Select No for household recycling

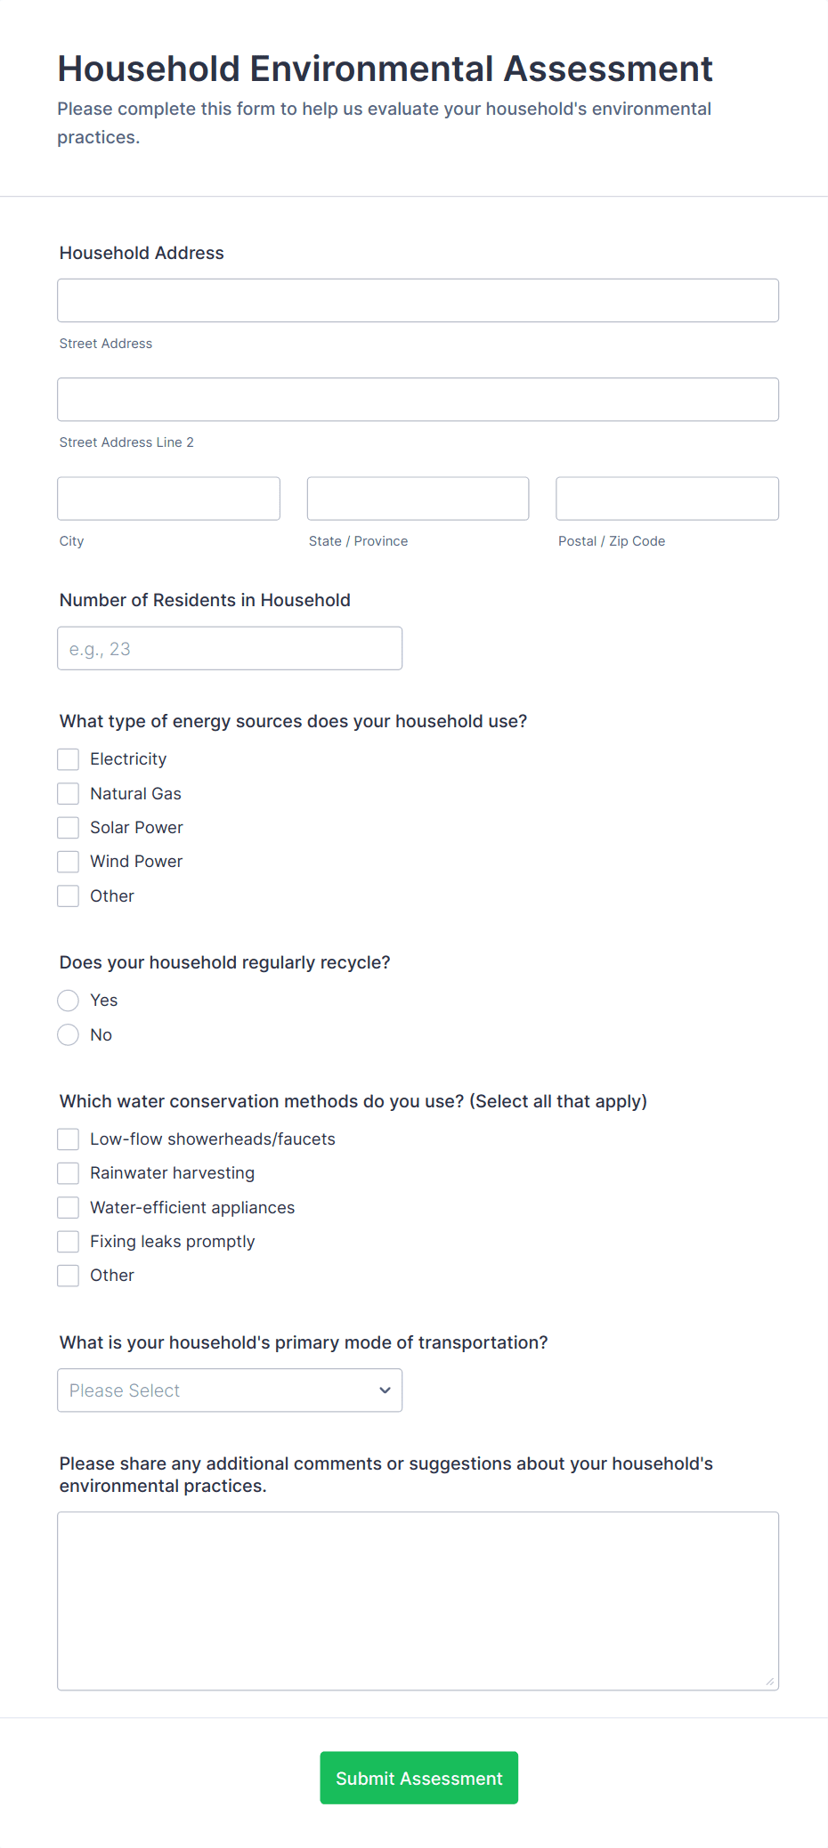(68, 1034)
